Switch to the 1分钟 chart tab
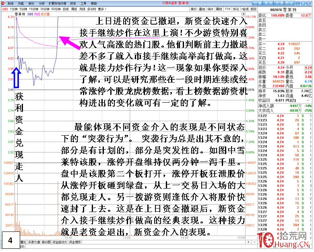This screenshot has width=314, height=252. tap(14, 9)
